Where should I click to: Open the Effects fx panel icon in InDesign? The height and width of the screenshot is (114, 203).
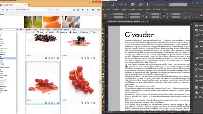[196, 97]
